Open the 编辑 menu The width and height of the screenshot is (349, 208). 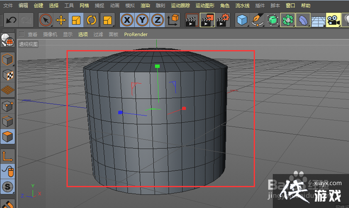23,6
